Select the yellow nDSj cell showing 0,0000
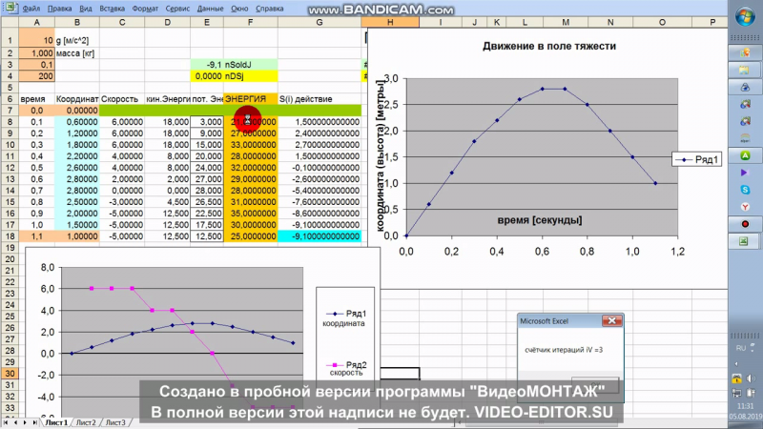The height and width of the screenshot is (429, 763). tap(207, 76)
